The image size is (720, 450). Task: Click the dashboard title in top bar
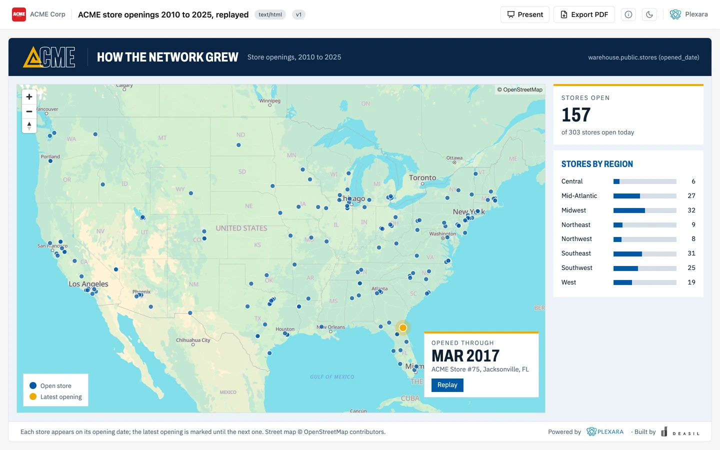click(x=163, y=14)
